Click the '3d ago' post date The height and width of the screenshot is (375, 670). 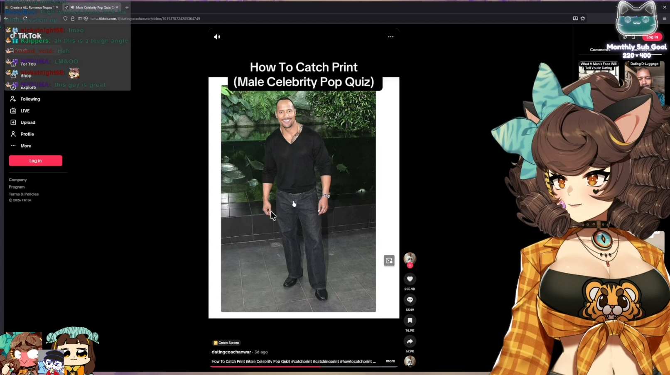(261, 352)
